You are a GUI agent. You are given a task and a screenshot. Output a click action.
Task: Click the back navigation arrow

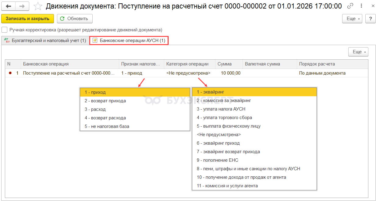pos(9,6)
